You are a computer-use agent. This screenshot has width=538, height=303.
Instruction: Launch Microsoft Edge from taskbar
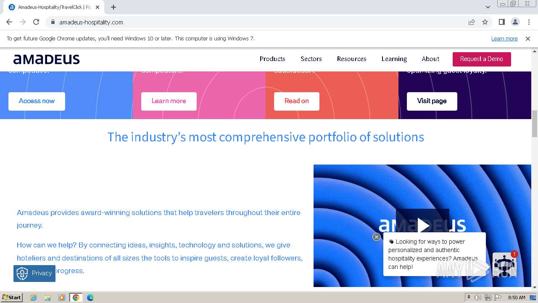point(90,298)
